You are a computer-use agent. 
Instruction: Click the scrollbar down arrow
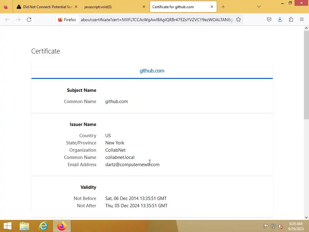tap(306, 217)
